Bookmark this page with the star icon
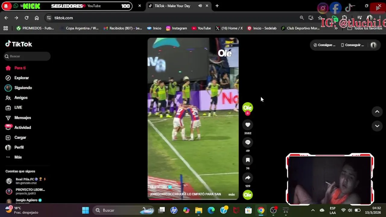The height and width of the screenshot is (217, 386). pos(320,18)
